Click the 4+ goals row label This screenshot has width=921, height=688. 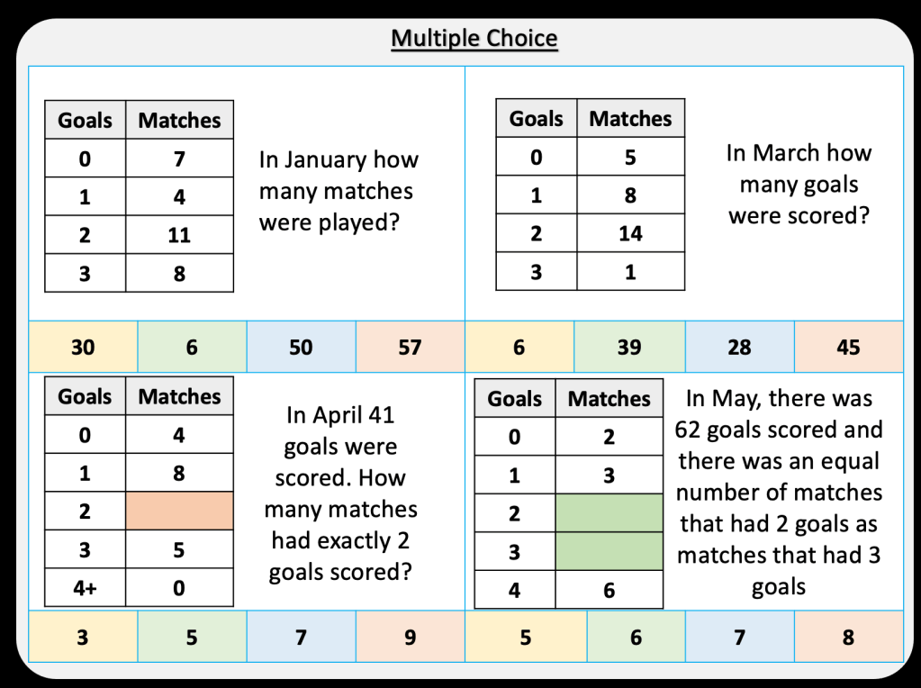coord(85,588)
